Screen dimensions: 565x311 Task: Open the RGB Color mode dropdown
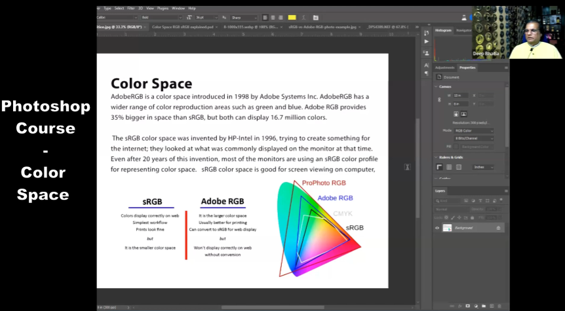click(473, 130)
